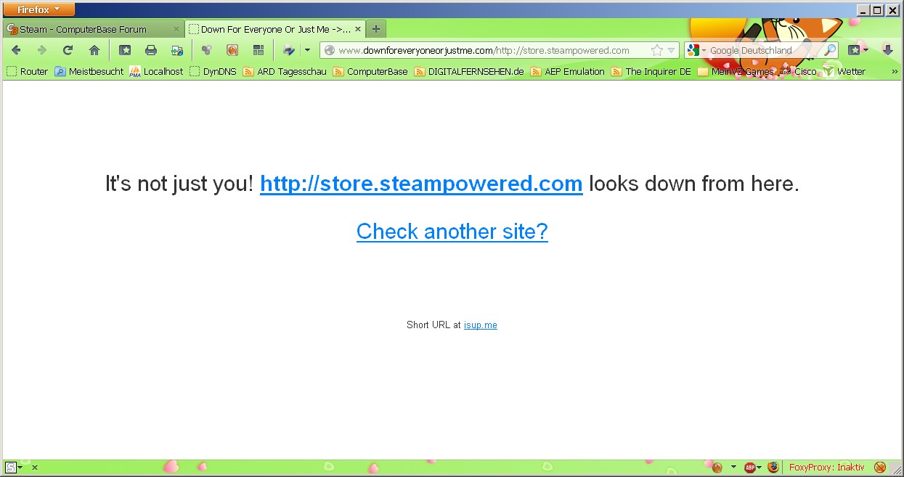Click the site identity globe icon
This screenshot has width=904, height=477.
coord(330,50)
